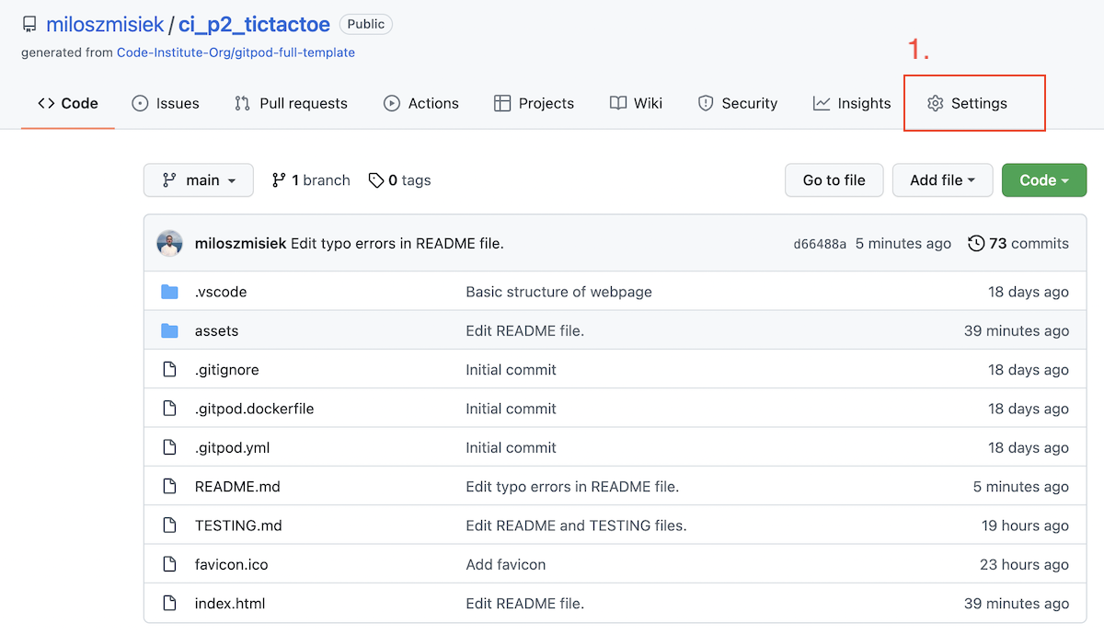Click the Go to file button
This screenshot has height=635, width=1104.
(x=834, y=180)
